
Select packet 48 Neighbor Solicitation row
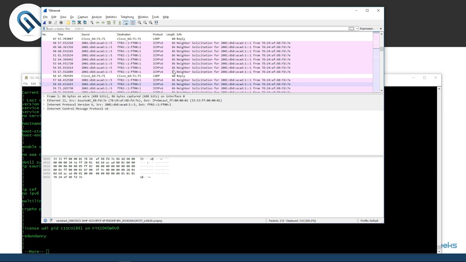207,43
